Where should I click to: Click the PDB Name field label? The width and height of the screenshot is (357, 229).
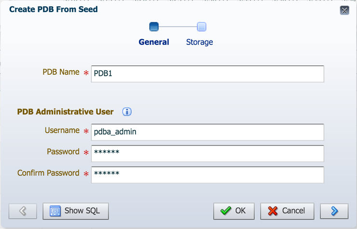[61, 72]
